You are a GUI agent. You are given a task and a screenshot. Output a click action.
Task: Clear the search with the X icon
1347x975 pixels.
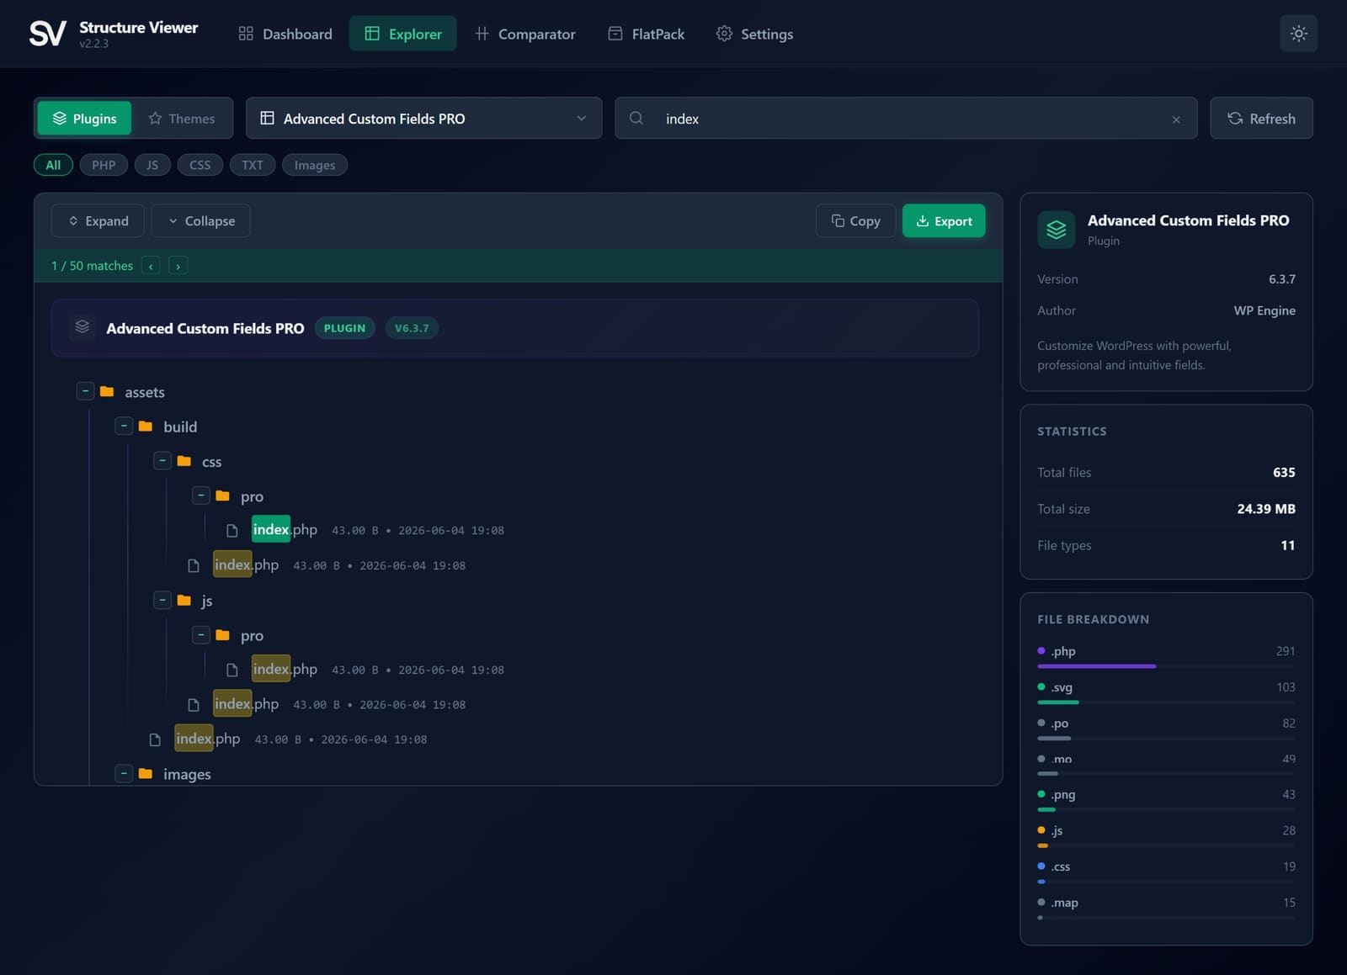1176,119
